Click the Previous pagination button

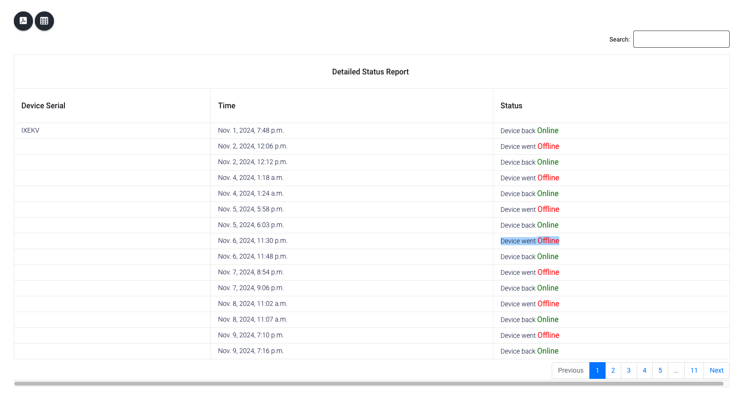(x=570, y=371)
